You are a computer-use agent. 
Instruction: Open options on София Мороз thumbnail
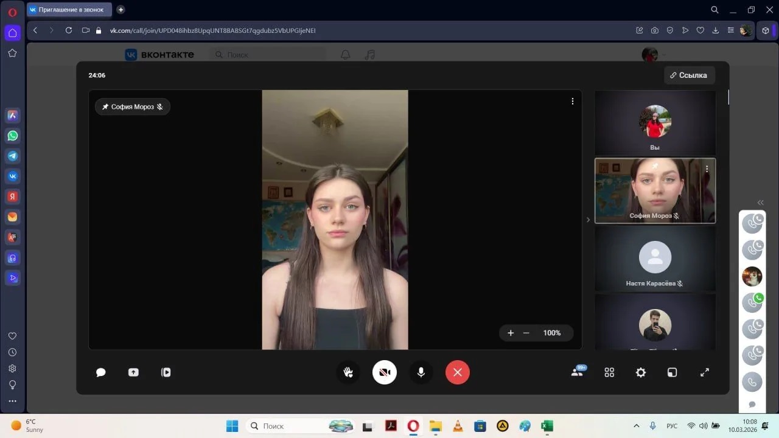point(707,169)
